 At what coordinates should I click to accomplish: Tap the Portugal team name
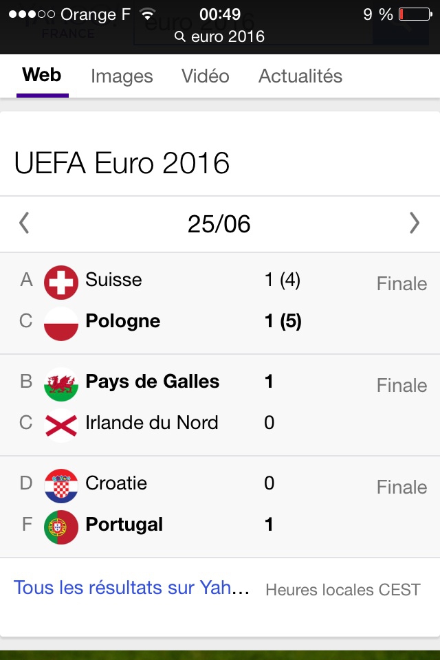(x=124, y=525)
